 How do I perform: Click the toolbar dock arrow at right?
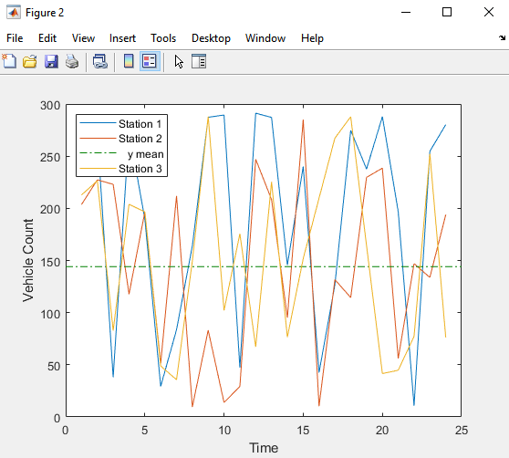502,38
